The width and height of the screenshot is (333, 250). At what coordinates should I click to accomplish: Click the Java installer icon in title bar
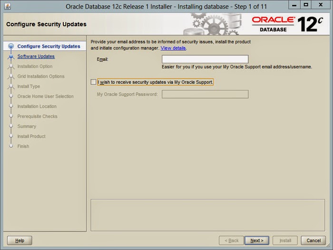(8, 6)
